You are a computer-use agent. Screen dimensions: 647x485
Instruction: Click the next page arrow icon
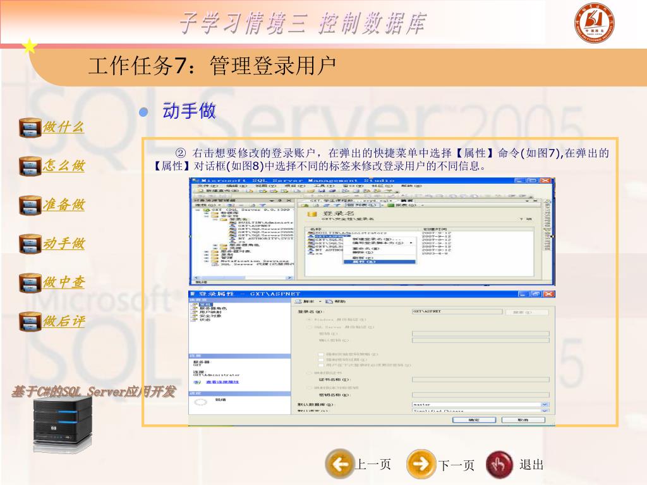click(421, 464)
